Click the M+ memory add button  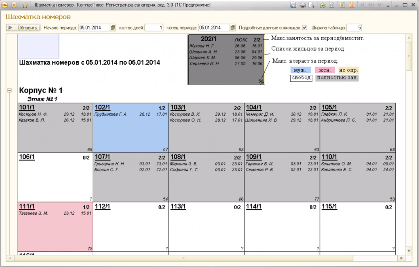coord(372,5)
